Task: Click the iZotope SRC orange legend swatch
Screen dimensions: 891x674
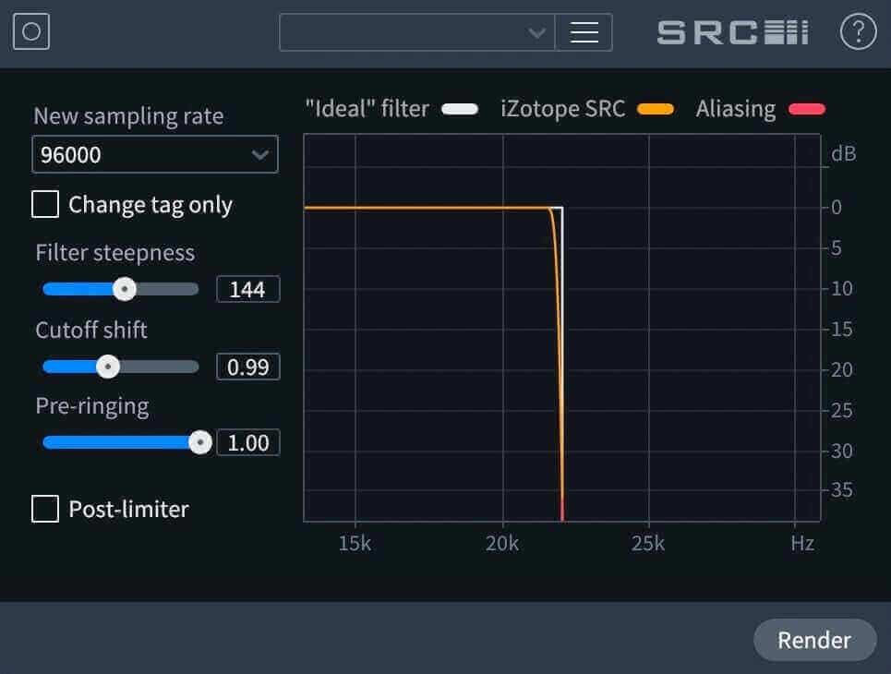Action: pos(656,109)
